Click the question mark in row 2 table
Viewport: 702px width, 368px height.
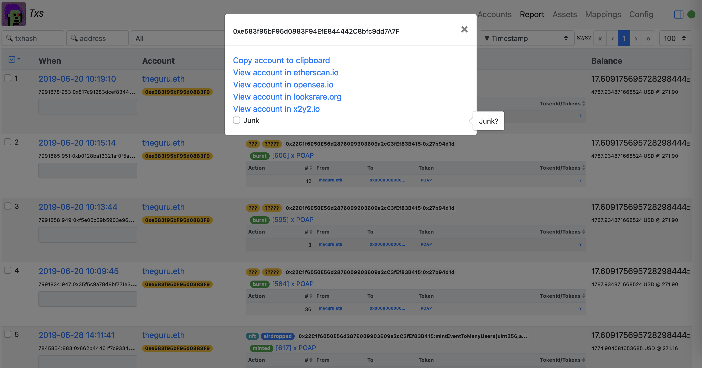point(580,180)
